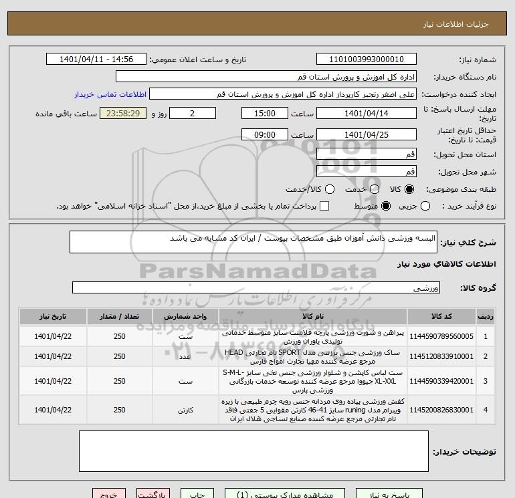Click the نام کالا column header

pyautogui.click(x=313, y=316)
